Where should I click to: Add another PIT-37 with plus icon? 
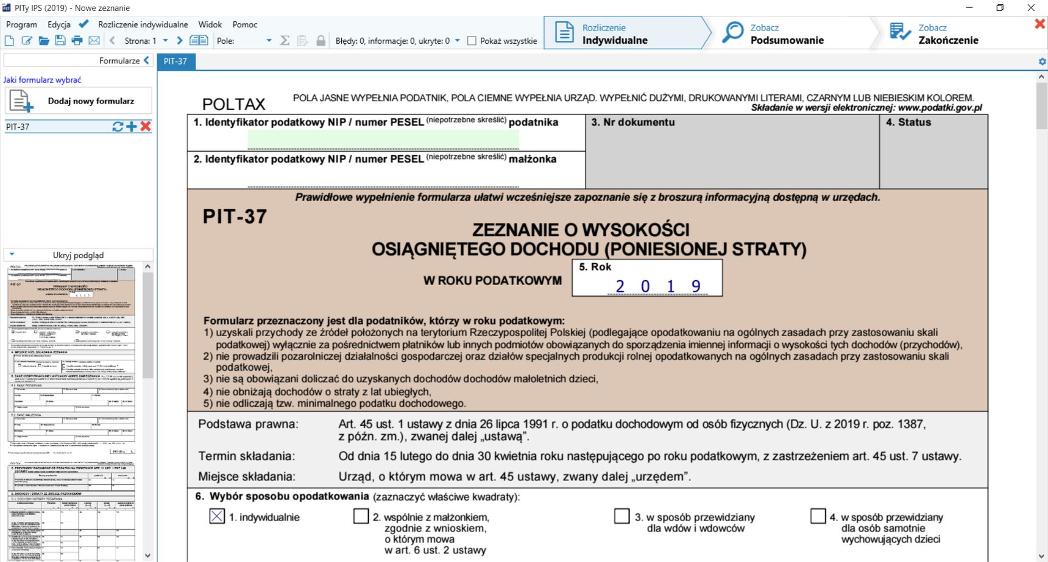pos(132,126)
